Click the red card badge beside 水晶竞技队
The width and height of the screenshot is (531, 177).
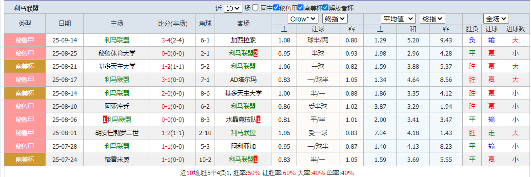tap(258, 120)
